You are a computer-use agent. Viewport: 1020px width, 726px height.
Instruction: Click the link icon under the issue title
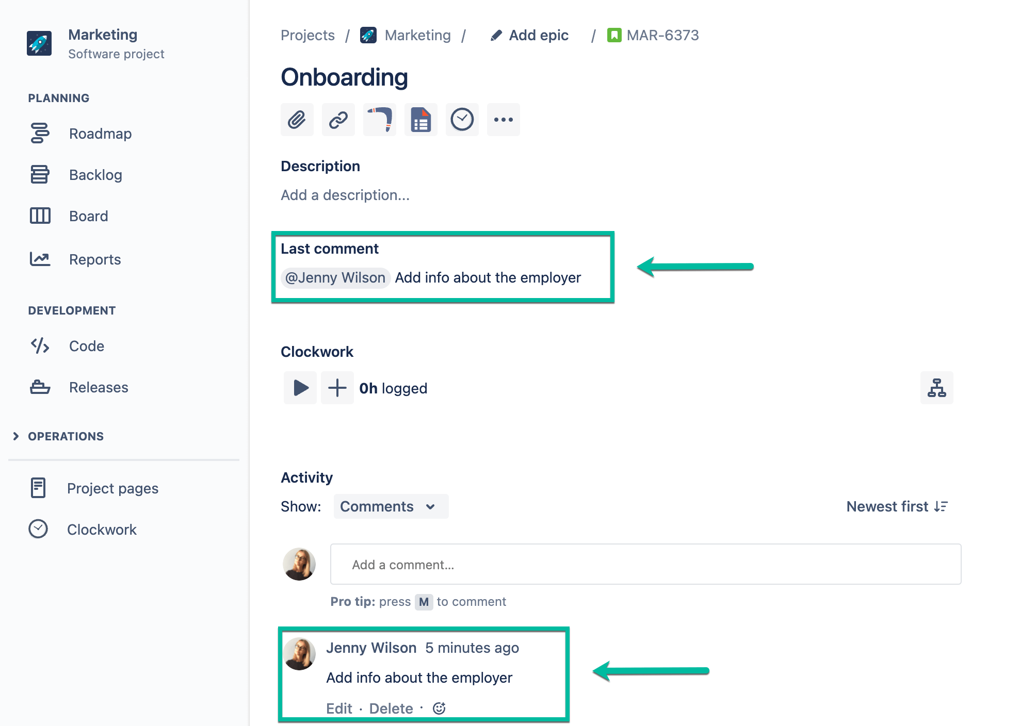coord(338,119)
